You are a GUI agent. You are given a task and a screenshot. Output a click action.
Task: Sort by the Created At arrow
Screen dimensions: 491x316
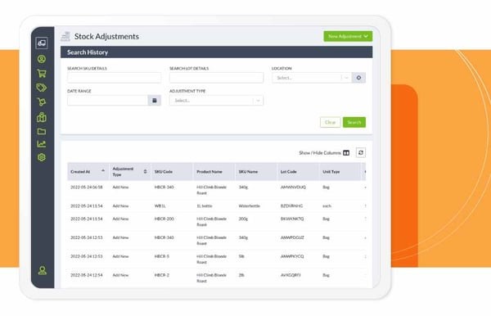point(103,170)
